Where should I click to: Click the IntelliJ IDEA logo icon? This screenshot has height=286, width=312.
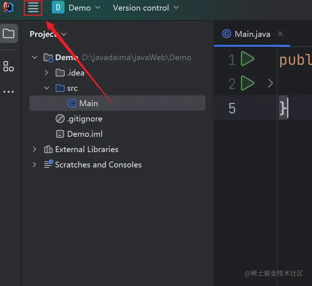[x=8, y=7]
